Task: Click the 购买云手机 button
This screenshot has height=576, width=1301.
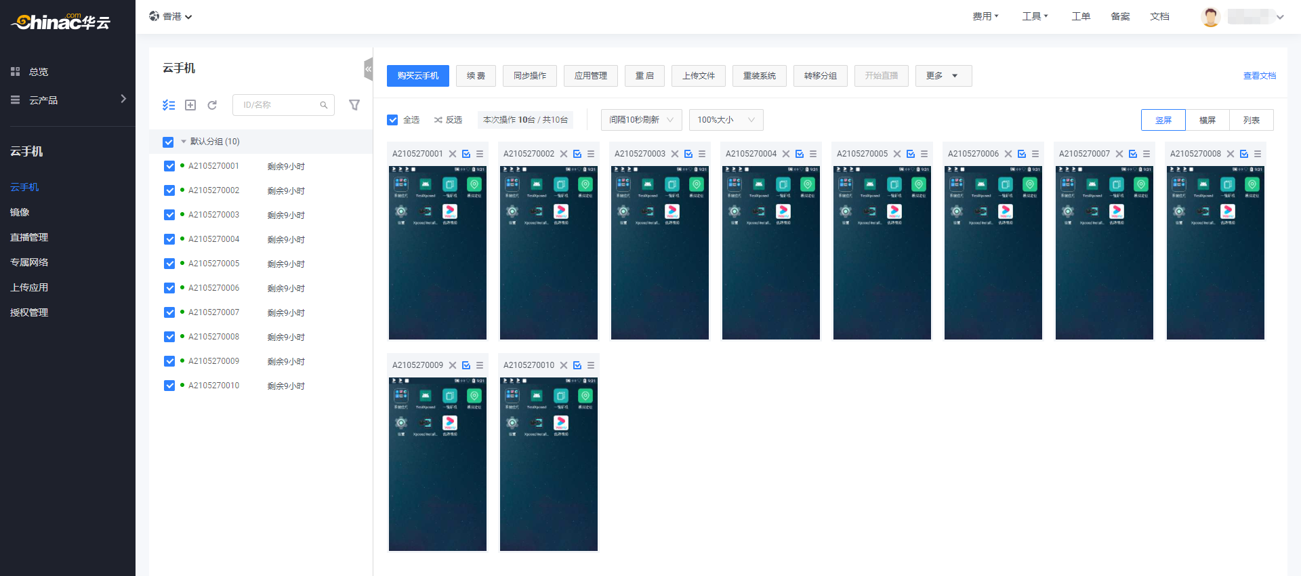Action: [x=418, y=76]
